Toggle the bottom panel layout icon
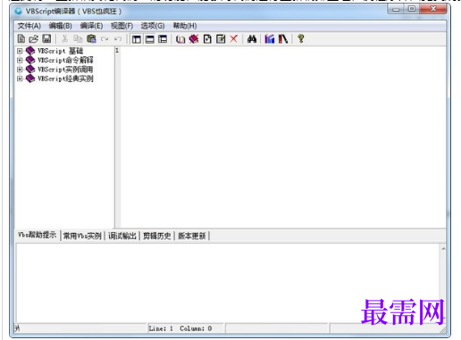The image size is (461, 340). 149,39
